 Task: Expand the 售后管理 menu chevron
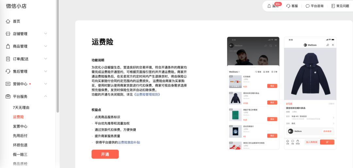46,71
